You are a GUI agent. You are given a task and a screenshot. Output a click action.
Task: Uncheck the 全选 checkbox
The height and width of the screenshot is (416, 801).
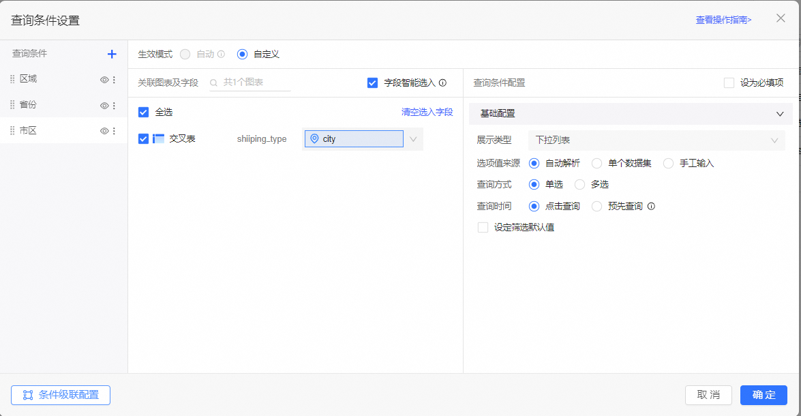[x=143, y=112]
